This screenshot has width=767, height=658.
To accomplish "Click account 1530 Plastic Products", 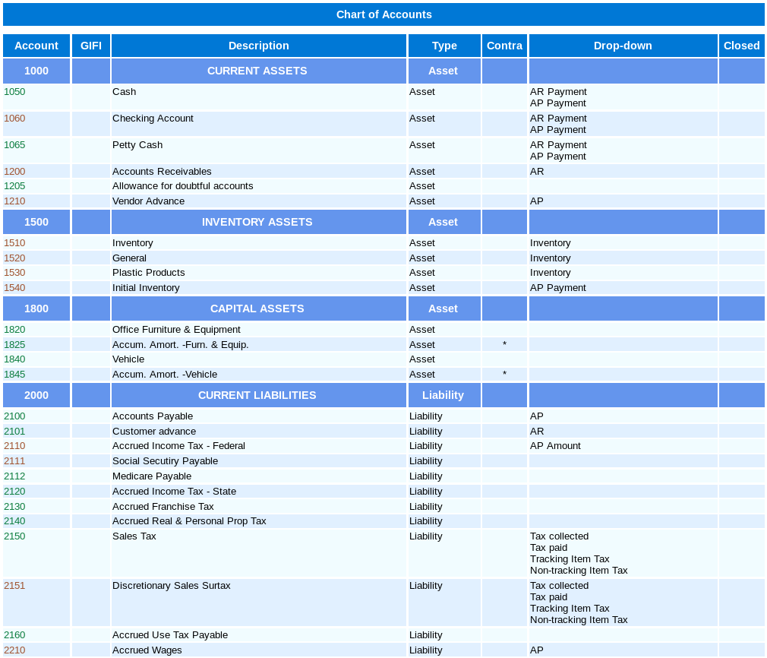I will tap(14, 273).
